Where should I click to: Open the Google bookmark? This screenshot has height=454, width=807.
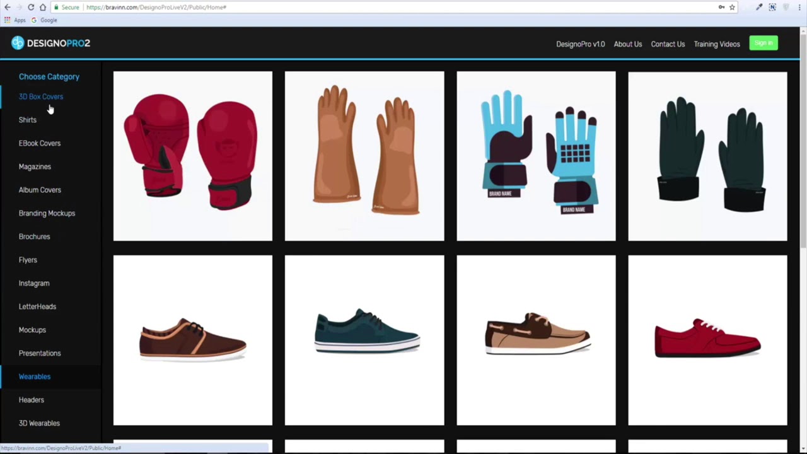click(44, 20)
